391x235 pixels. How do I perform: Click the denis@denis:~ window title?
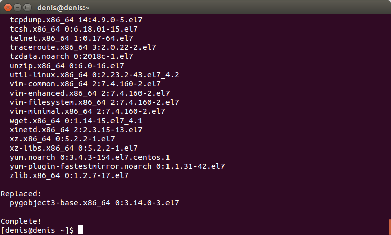(63, 8)
